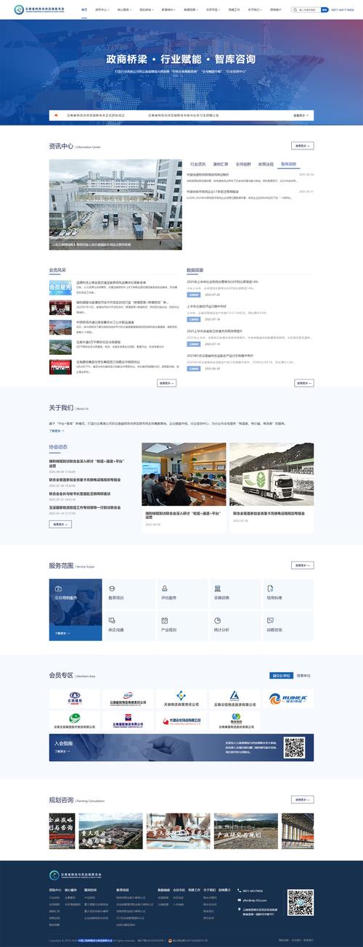Click 了解更多 under 关于我们 description
The width and height of the screenshot is (363, 947).
pyautogui.click(x=55, y=430)
